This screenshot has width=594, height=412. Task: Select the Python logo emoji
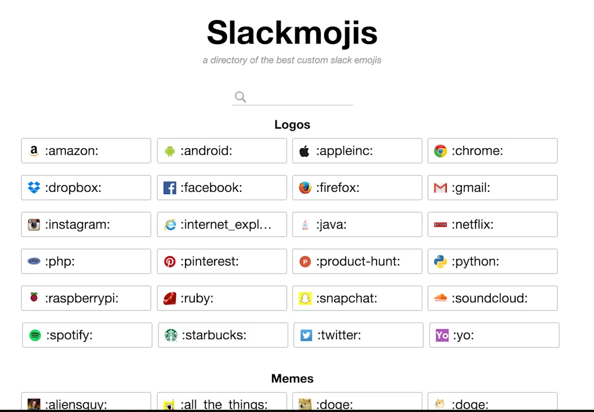[x=440, y=261]
